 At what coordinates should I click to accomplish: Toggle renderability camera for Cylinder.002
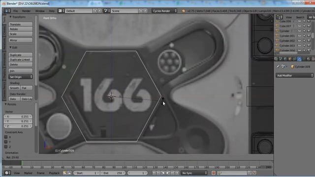pos(309,40)
